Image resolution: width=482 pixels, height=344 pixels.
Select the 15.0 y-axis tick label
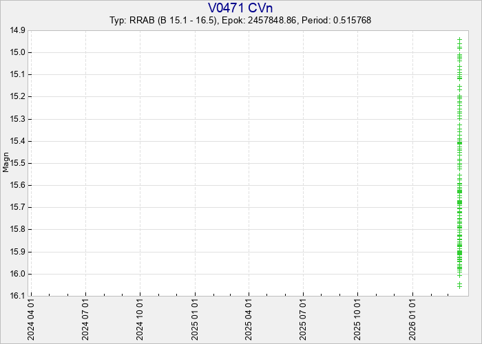click(x=17, y=52)
